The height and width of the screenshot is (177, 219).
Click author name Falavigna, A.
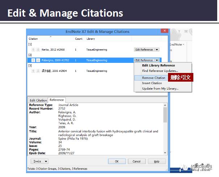coord(67,112)
